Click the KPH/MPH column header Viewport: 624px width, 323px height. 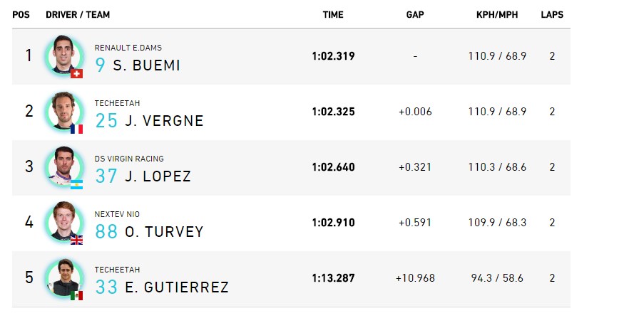(x=497, y=15)
